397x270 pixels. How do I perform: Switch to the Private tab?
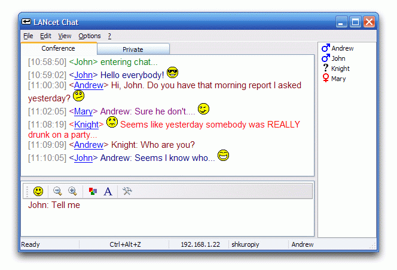[x=133, y=49]
